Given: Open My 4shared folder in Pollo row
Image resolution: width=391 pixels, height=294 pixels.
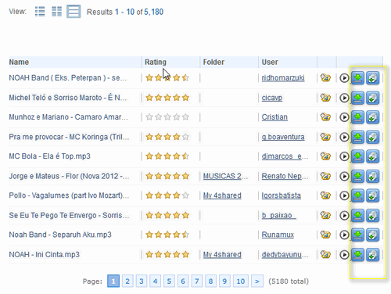Looking at the screenshot, I should (x=222, y=195).
